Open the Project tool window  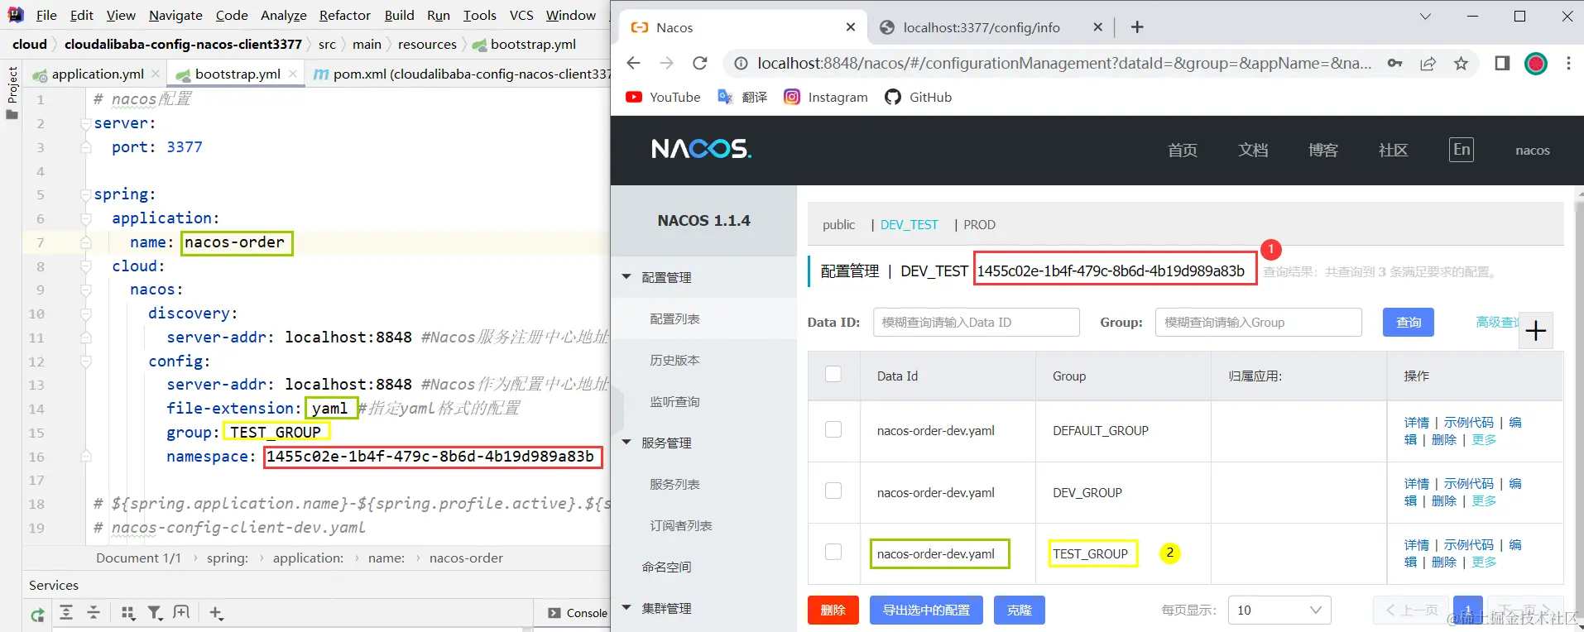[x=12, y=92]
